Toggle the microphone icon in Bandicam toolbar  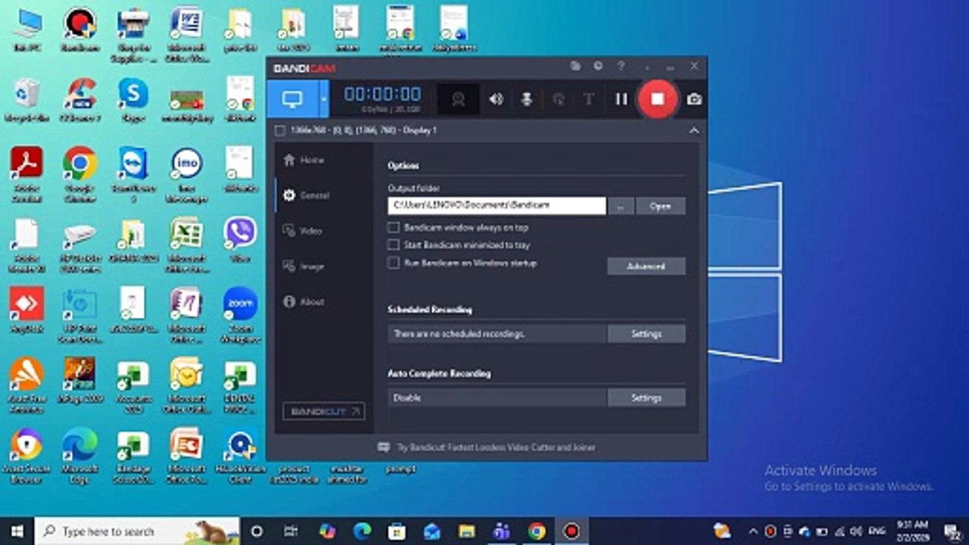[x=527, y=99]
